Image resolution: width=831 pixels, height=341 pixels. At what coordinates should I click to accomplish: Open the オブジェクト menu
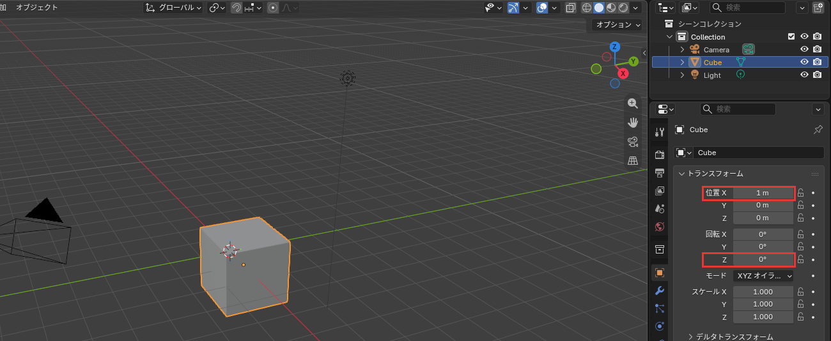click(x=36, y=8)
